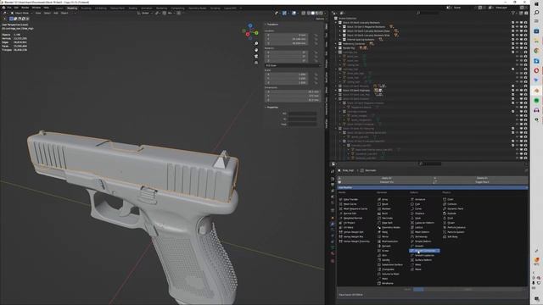Open the File menu
The height and width of the screenshot is (305, 543).
point(9,8)
